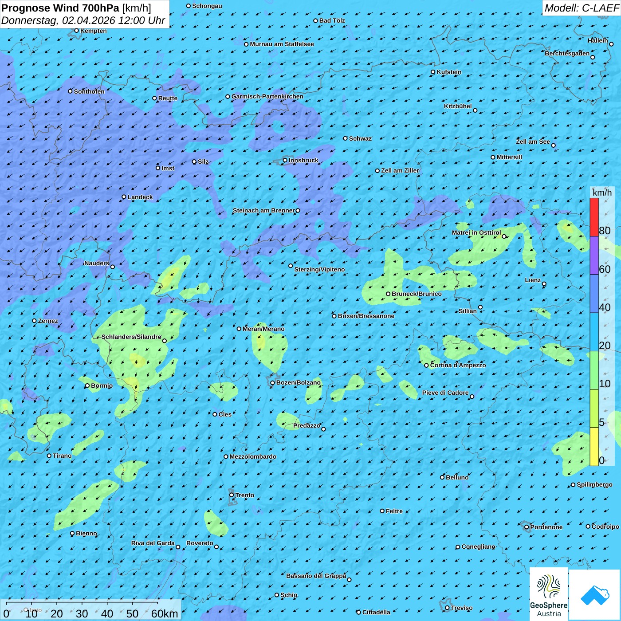Click the Tirano city marker

[x=49, y=456]
